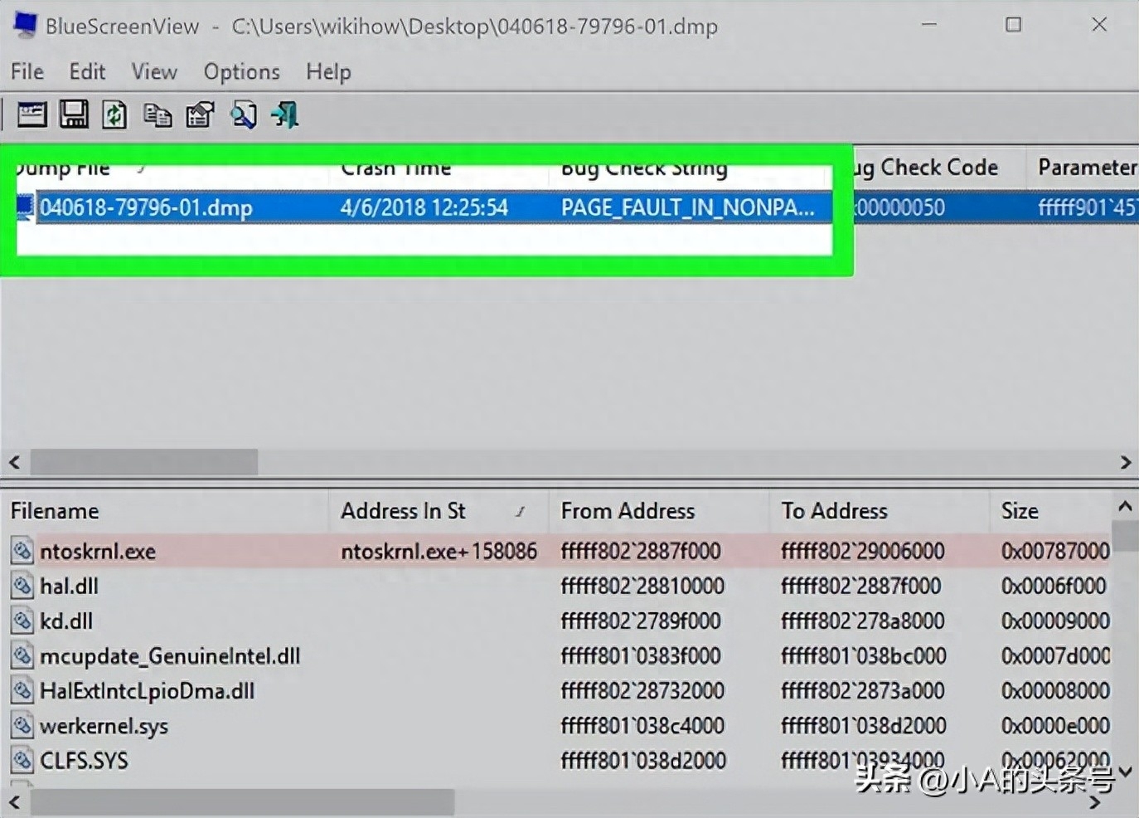The image size is (1139, 818).
Task: Open the File menu
Action: (x=27, y=71)
